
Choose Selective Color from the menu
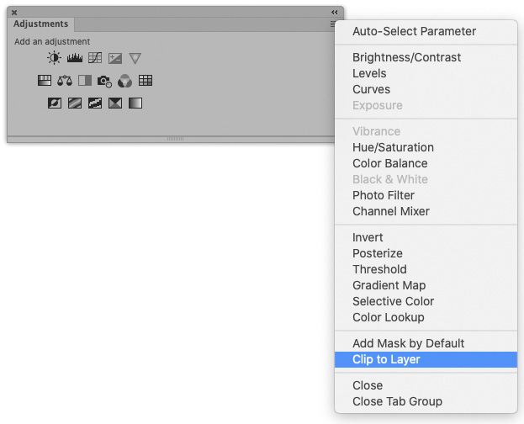pos(400,301)
